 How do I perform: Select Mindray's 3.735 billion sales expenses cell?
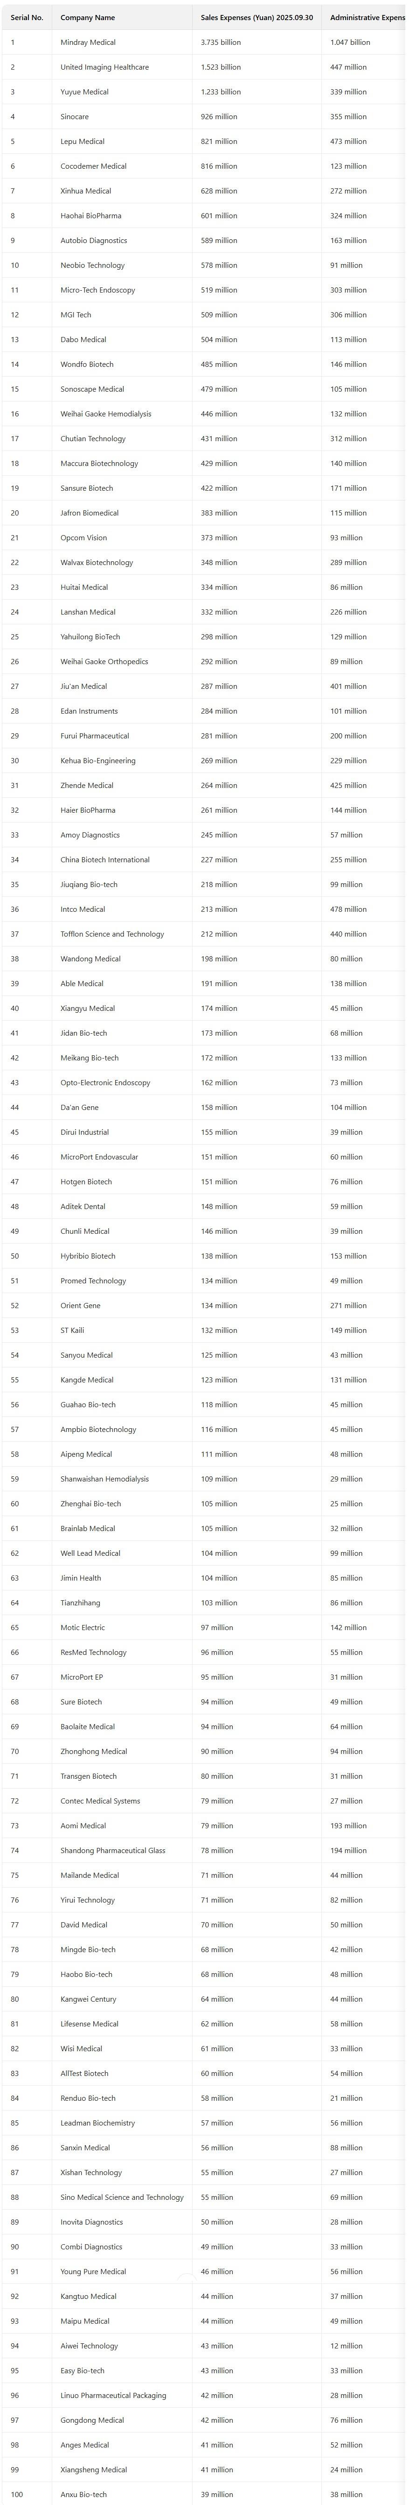point(221,43)
